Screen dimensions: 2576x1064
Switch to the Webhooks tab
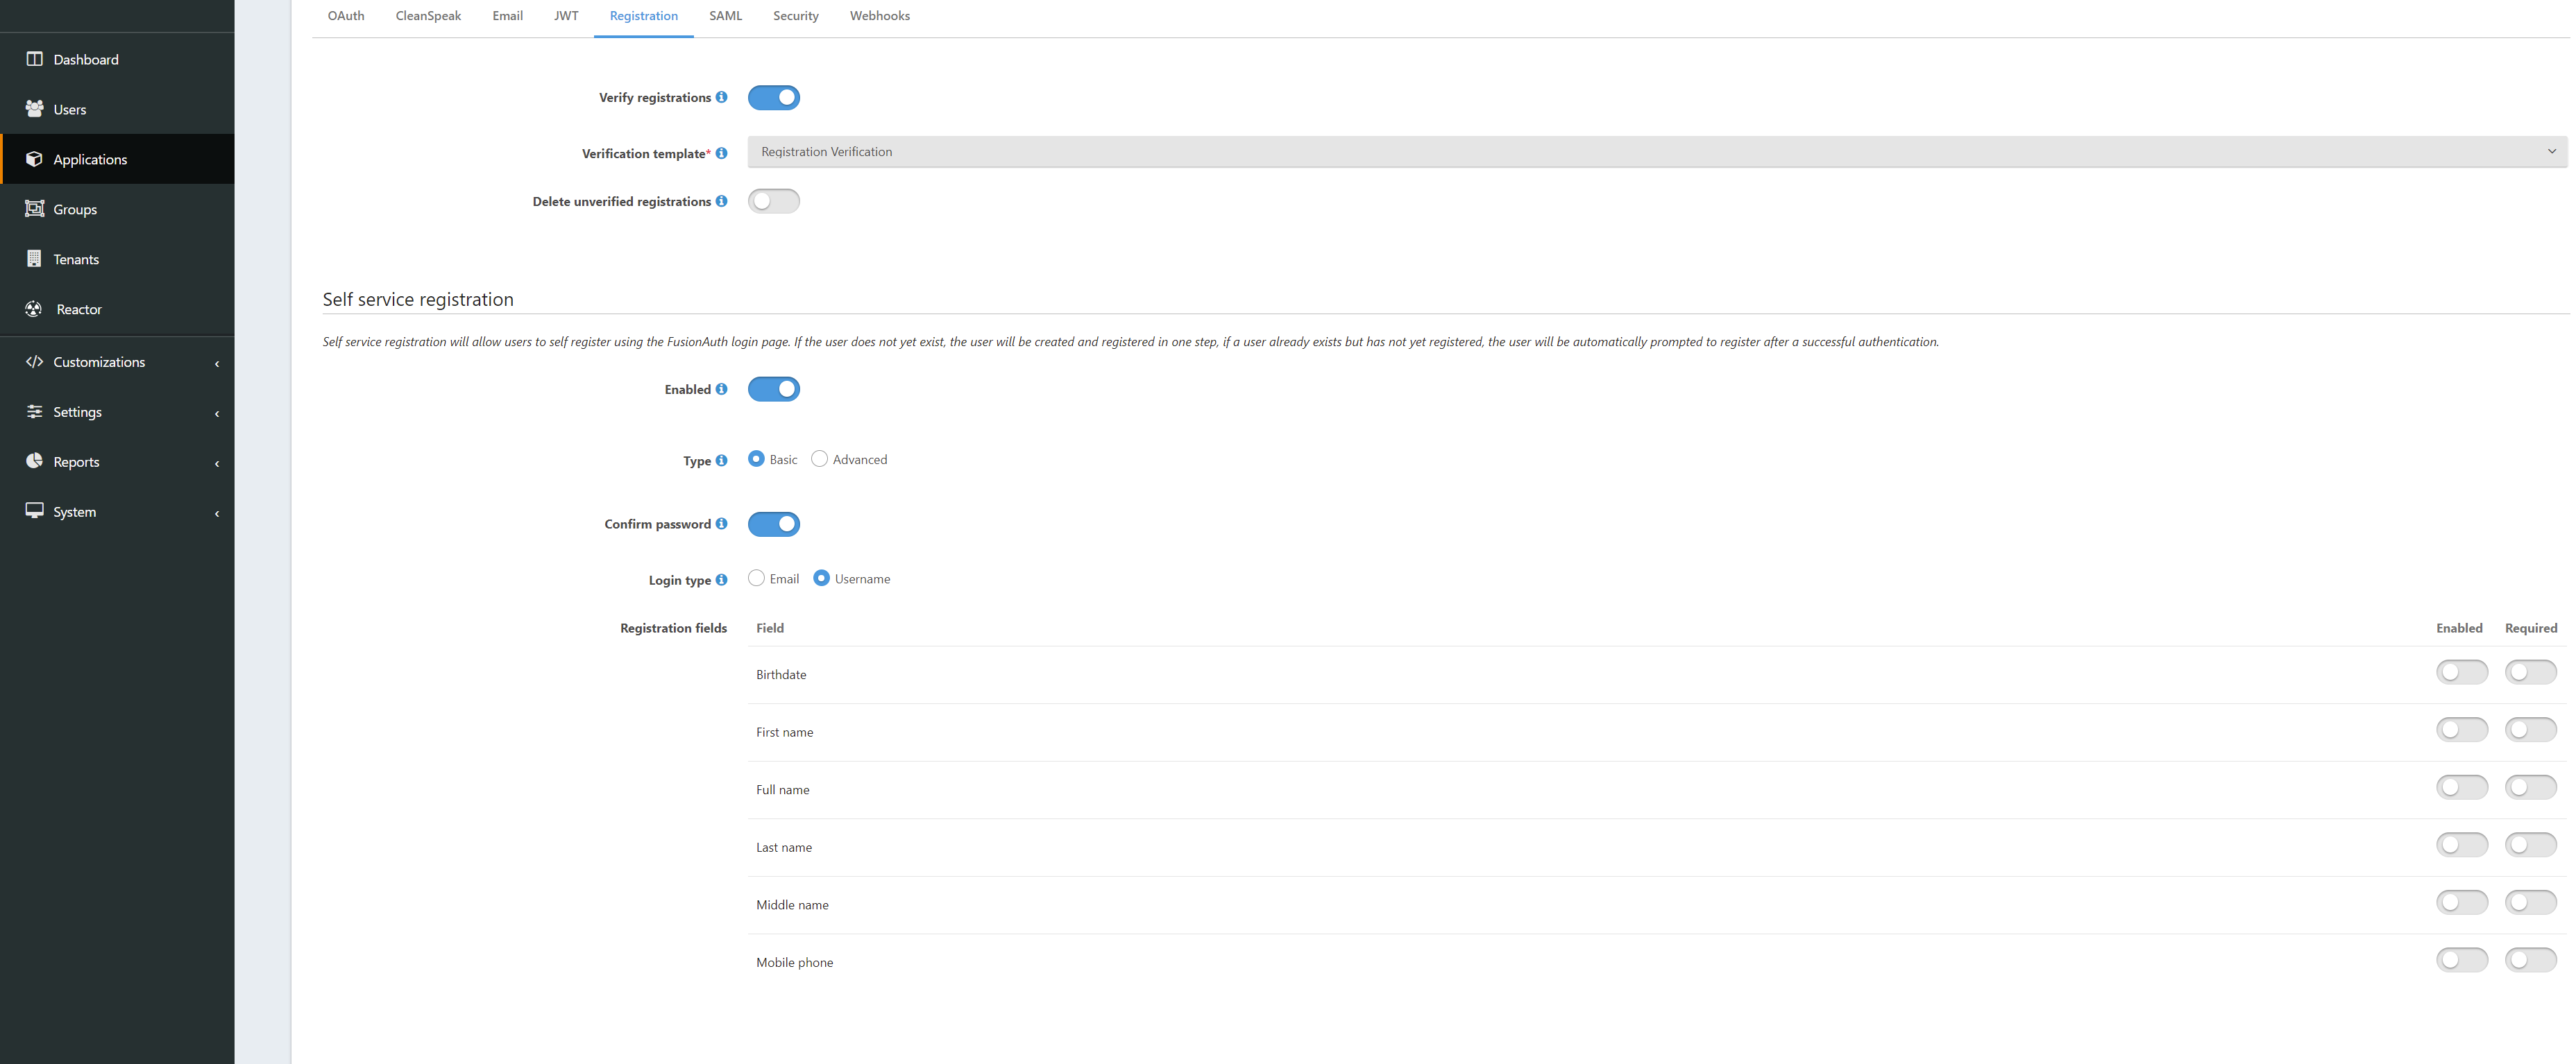click(879, 16)
